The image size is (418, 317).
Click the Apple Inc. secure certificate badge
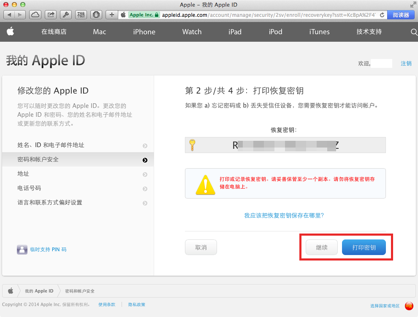(x=144, y=15)
